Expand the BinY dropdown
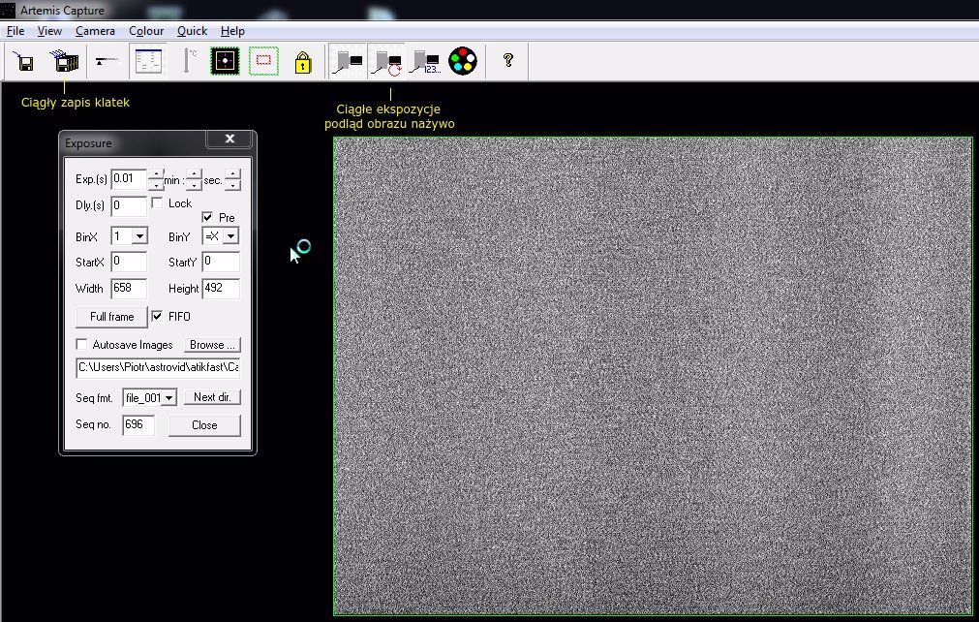This screenshot has height=622, width=979. (230, 235)
